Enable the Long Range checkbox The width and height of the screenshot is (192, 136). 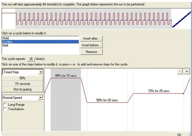5,104
